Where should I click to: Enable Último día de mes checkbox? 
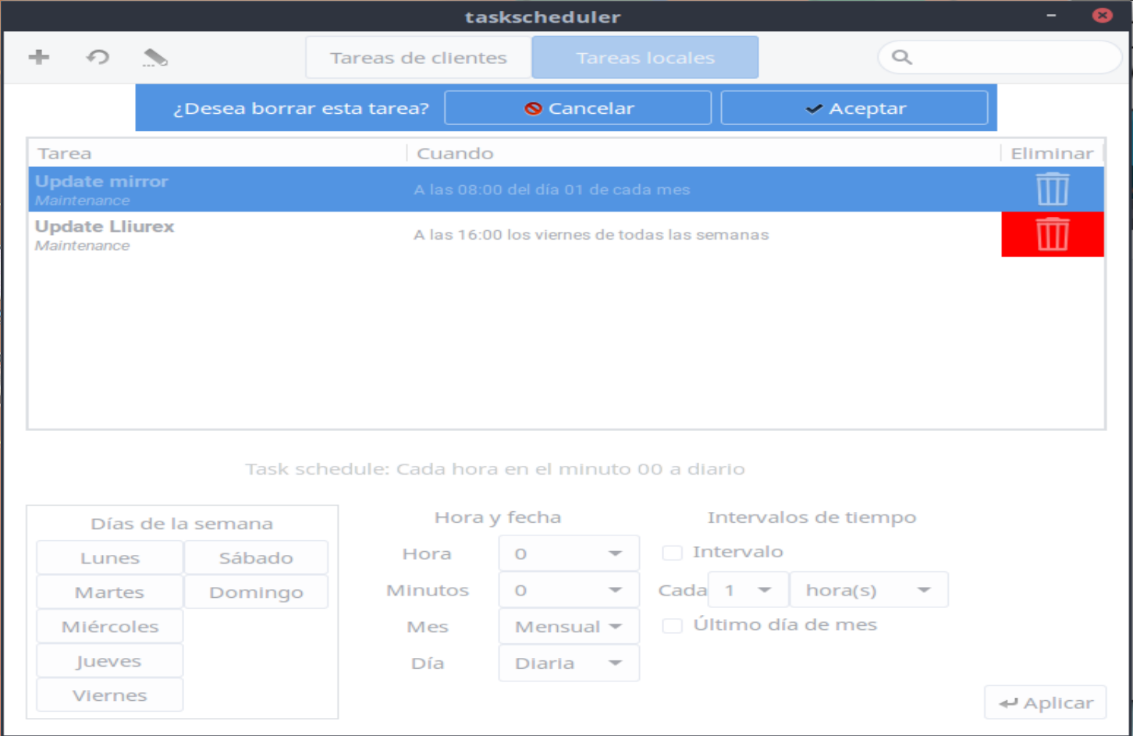(x=672, y=625)
